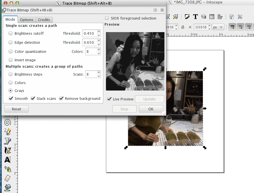Toggle Remove background checkbox

tap(61, 98)
